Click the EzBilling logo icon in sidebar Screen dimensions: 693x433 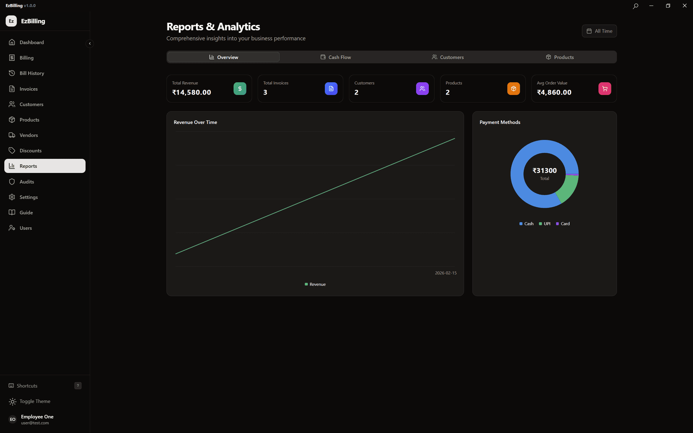(11, 21)
